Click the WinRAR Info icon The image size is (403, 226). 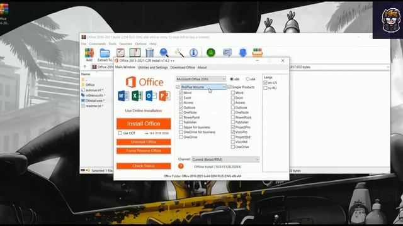(x=193, y=53)
